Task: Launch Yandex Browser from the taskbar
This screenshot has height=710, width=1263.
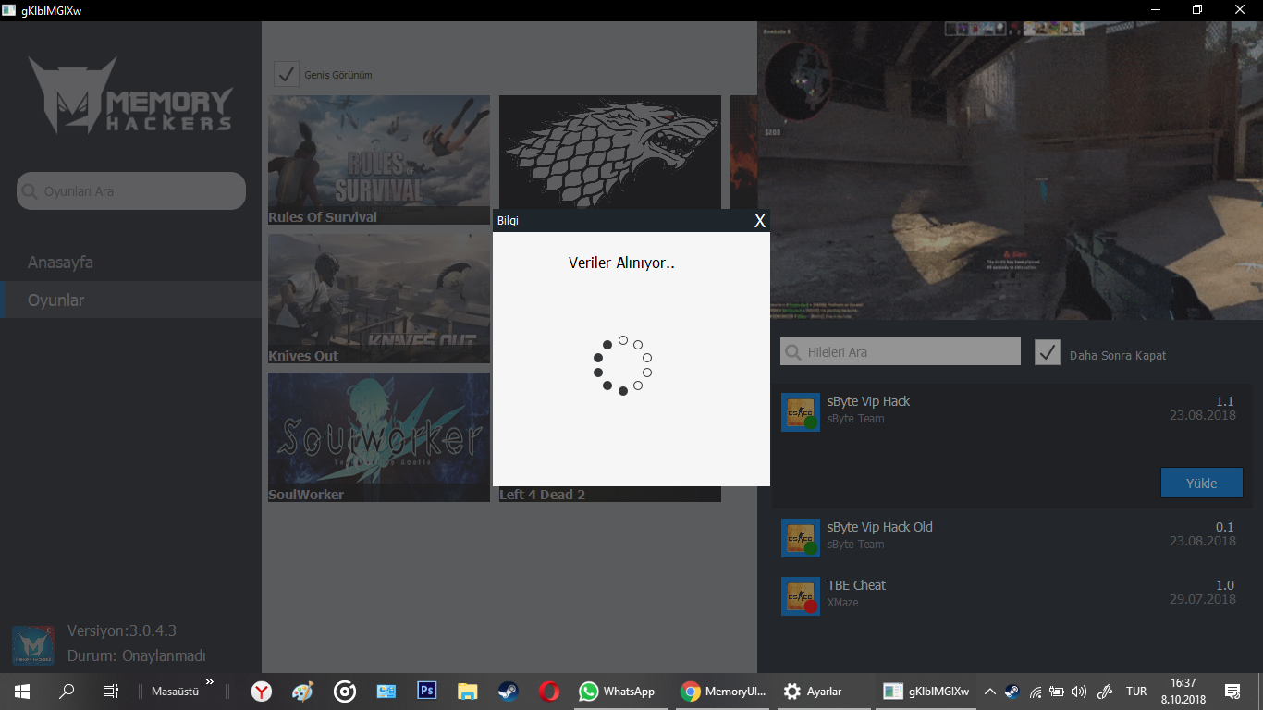Action: 263,692
